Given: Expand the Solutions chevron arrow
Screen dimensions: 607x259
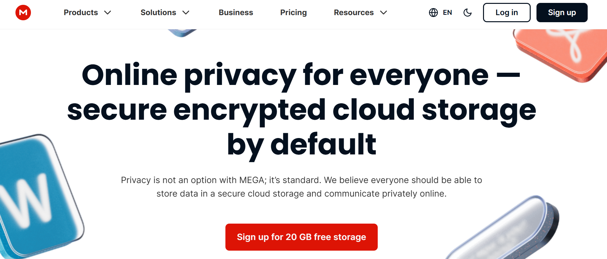Looking at the screenshot, I should coord(186,13).
